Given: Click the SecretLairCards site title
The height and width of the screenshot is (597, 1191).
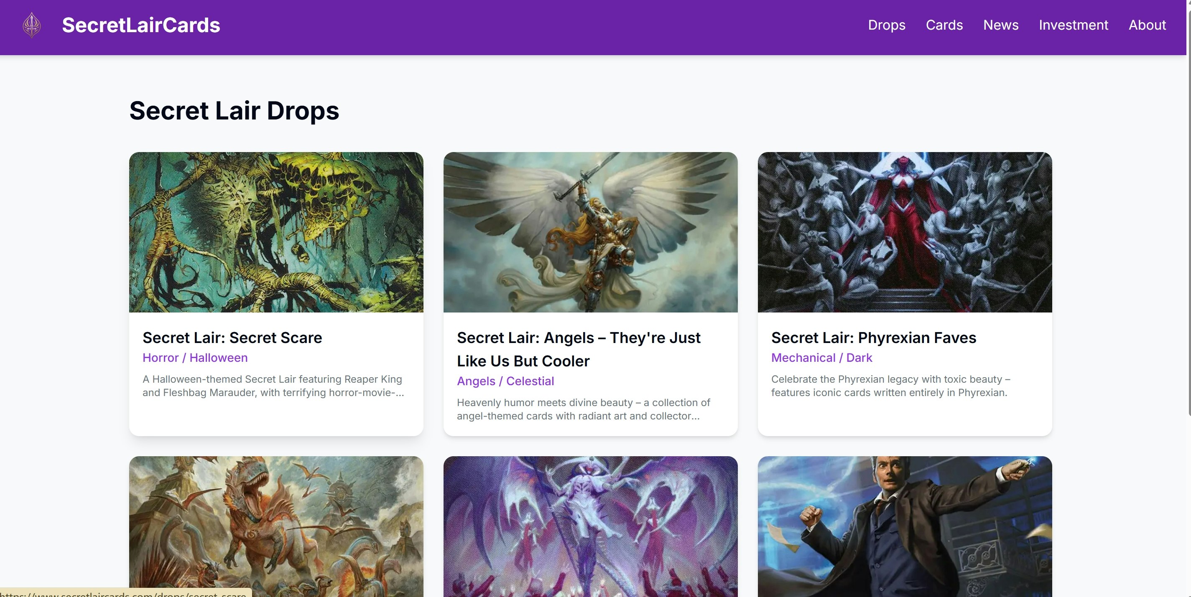Looking at the screenshot, I should pyautogui.click(x=140, y=25).
